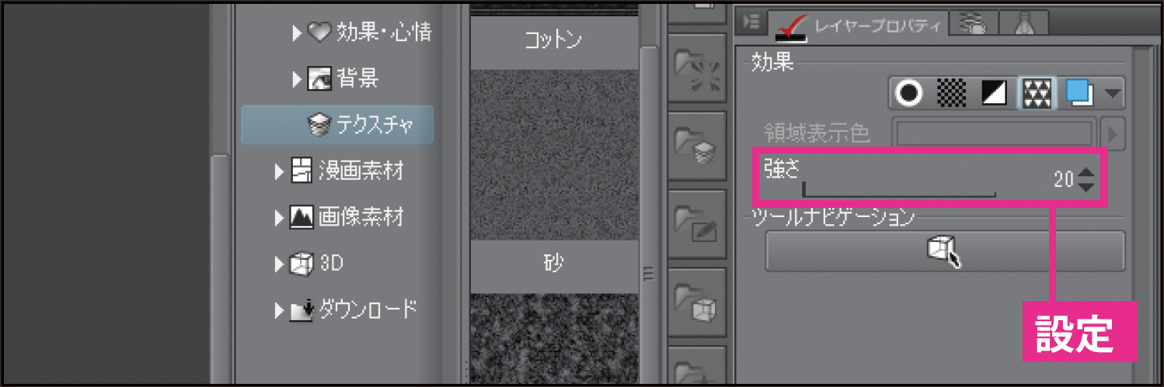Toggle the black-and-white Expression color icon
1164x387 pixels.
(995, 94)
